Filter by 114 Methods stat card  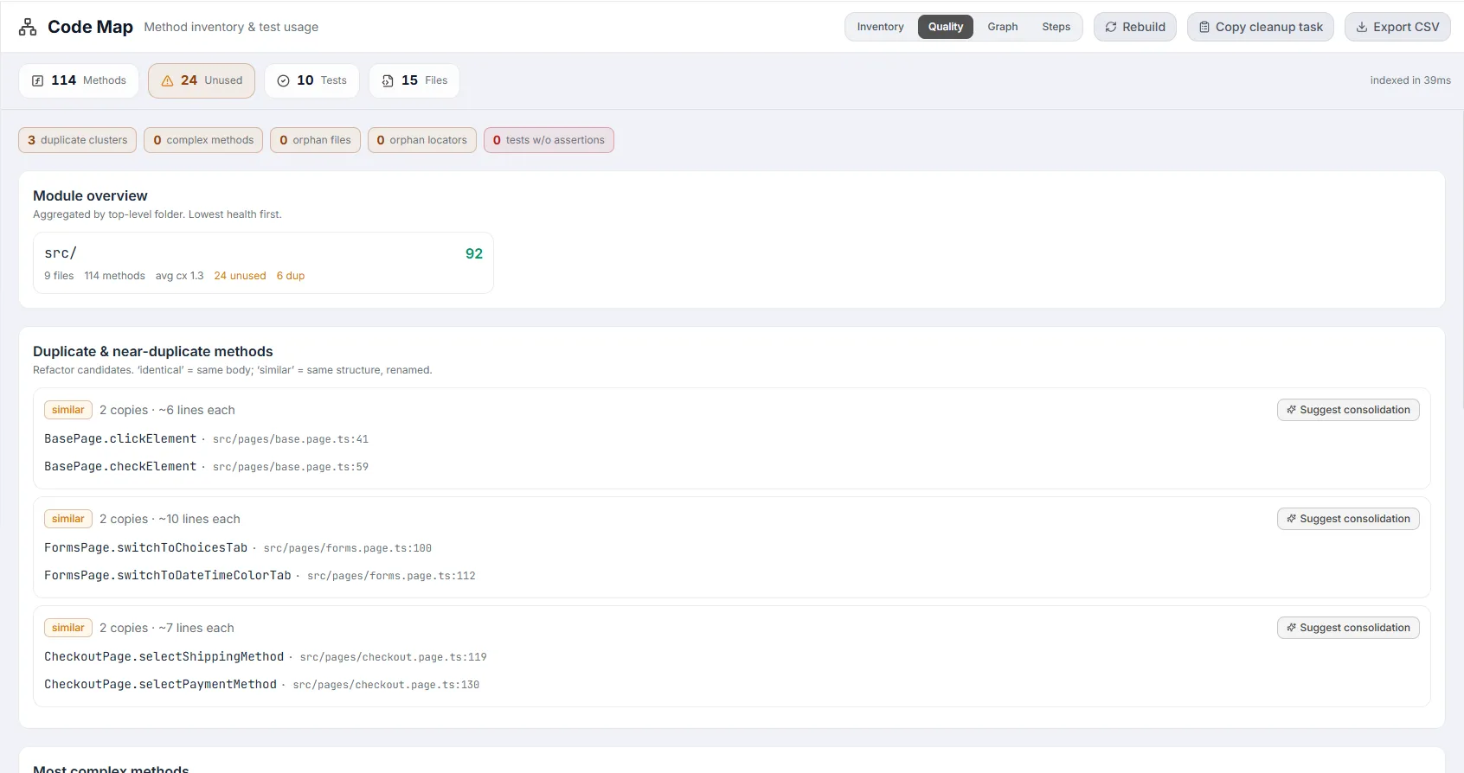click(x=79, y=80)
